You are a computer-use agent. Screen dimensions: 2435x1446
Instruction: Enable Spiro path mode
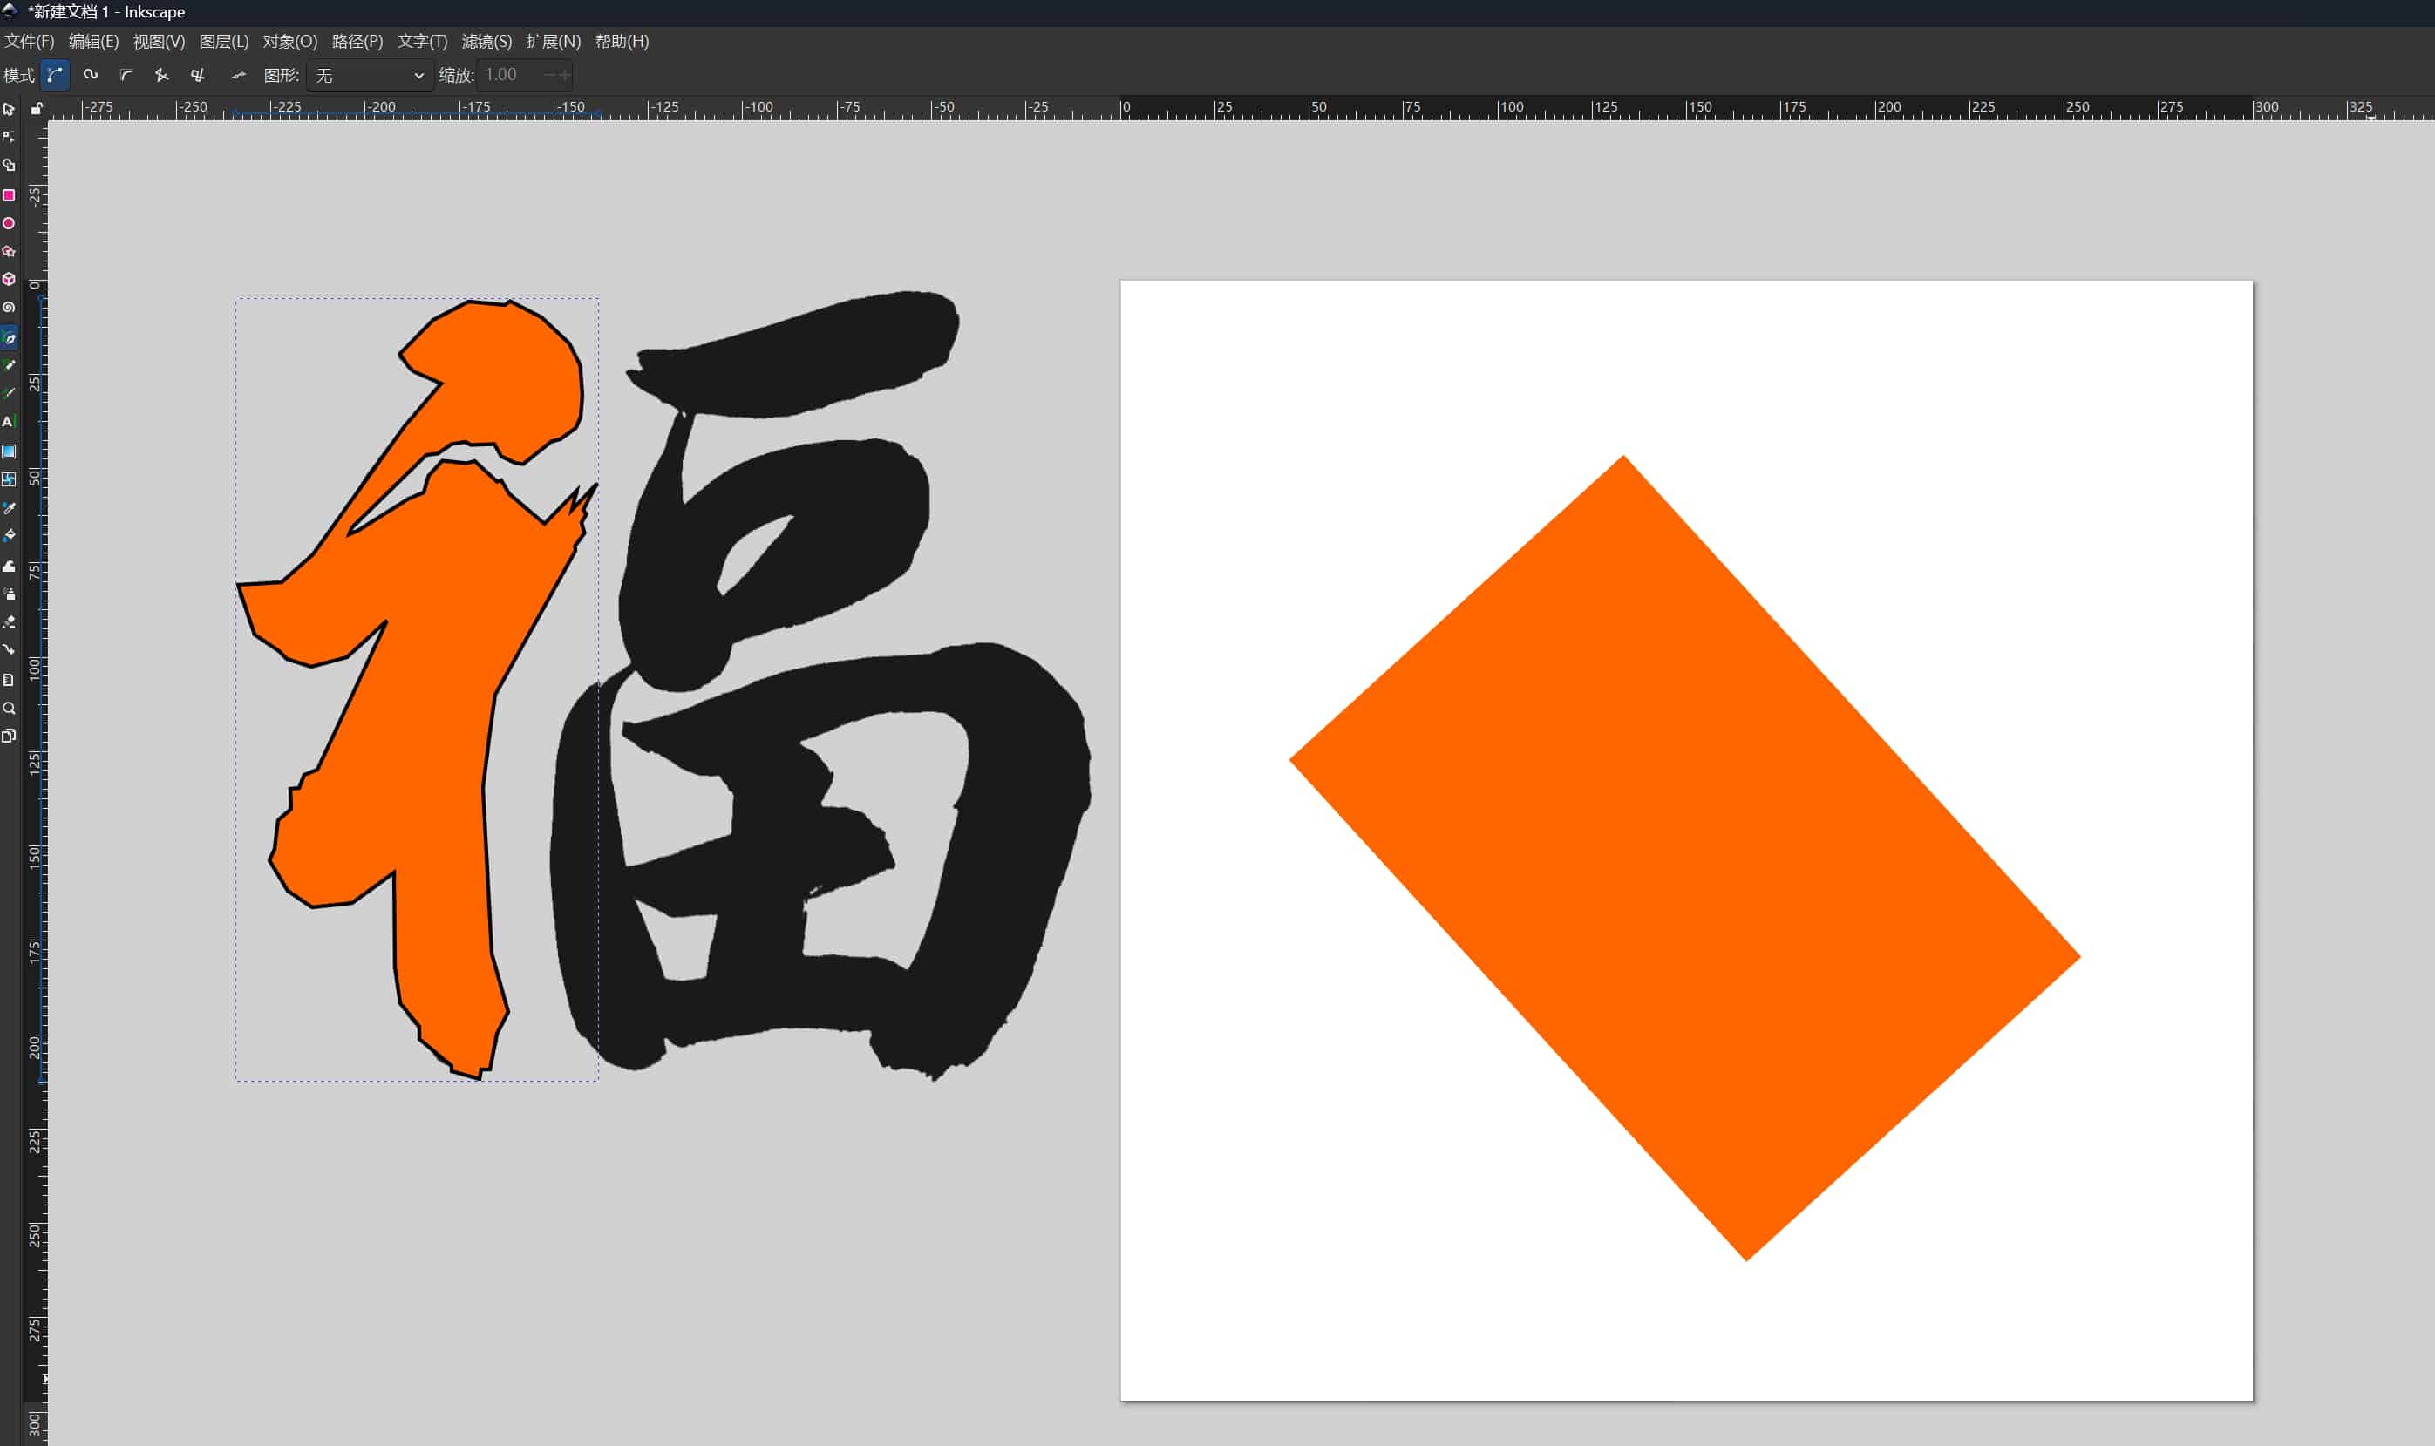(x=91, y=75)
